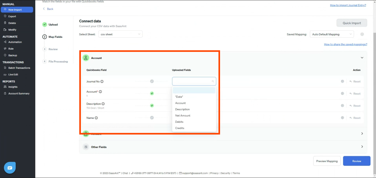Open the Security footer link
The height and width of the screenshot is (178, 376).
tap(226, 173)
